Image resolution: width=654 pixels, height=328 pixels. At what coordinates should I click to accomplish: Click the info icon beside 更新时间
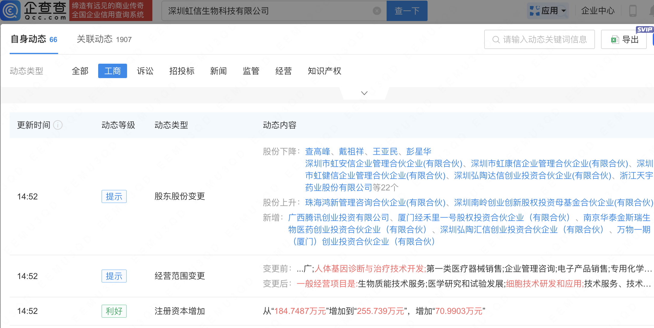pyautogui.click(x=58, y=125)
